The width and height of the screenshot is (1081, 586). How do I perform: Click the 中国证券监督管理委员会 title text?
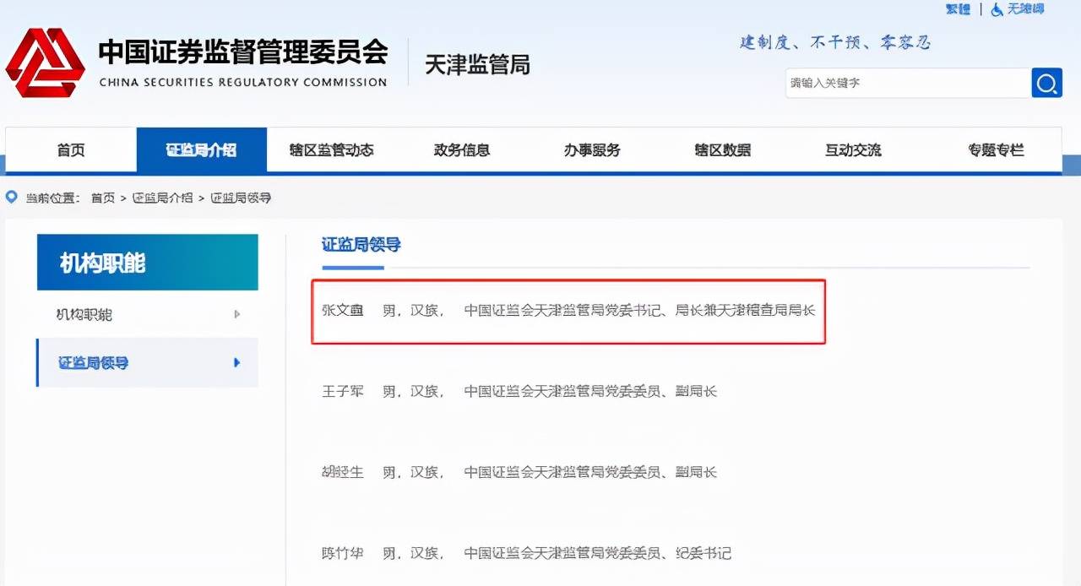[x=243, y=52]
